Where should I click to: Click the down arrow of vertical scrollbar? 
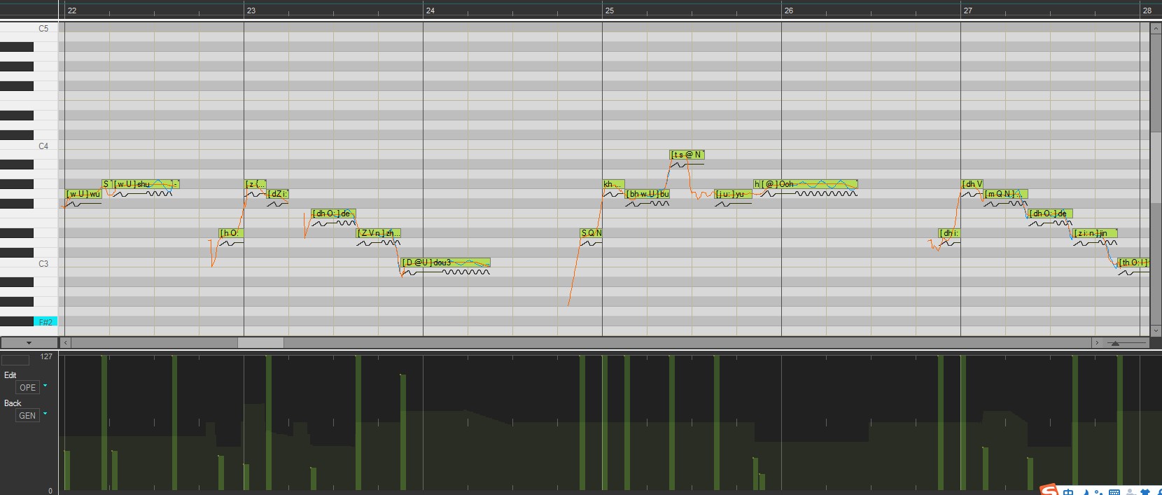1155,331
